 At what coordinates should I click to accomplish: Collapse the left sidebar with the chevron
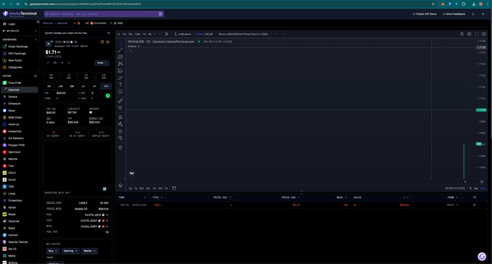[x=38, y=21]
